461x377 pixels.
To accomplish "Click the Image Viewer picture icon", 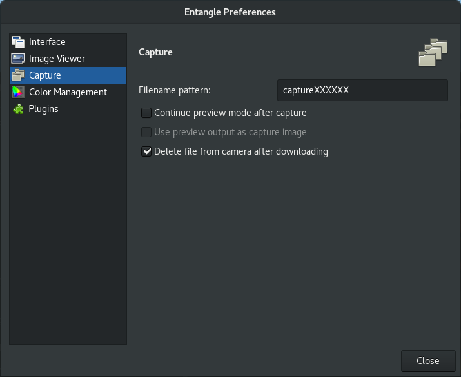I will pos(18,59).
